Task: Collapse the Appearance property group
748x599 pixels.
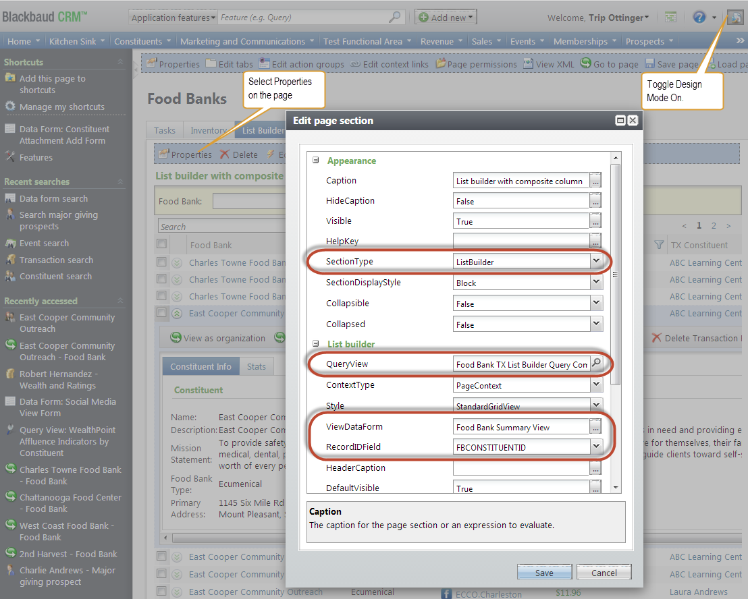Action: tap(316, 161)
